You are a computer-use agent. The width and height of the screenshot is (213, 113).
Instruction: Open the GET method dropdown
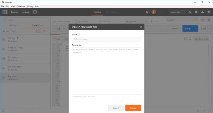(x=61, y=29)
